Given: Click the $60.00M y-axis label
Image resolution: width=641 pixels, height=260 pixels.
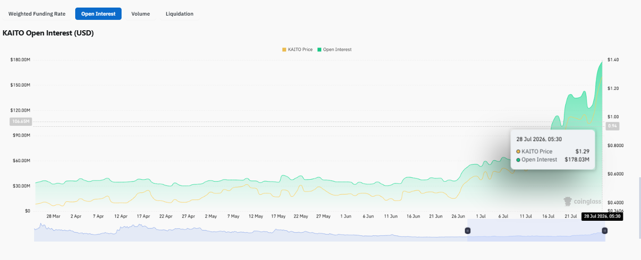Looking at the screenshot, I should click(x=21, y=161).
